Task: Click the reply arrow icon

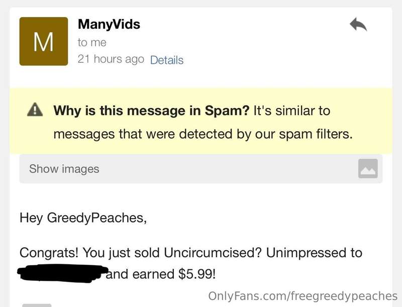Action: click(358, 24)
